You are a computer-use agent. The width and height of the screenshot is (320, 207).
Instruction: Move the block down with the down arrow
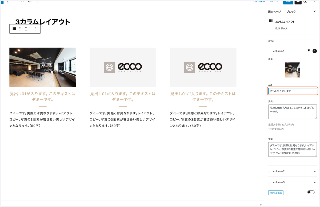[26, 31]
